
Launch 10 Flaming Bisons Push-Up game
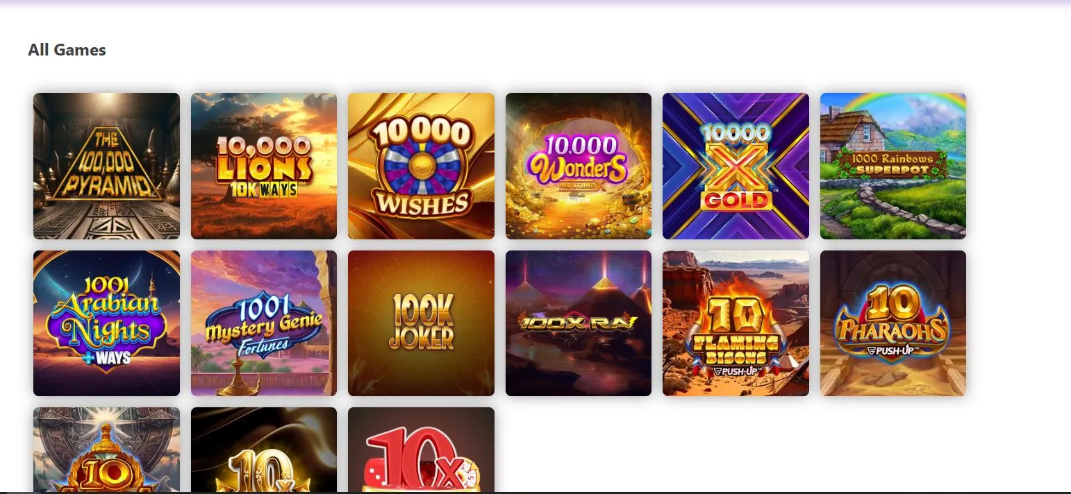(x=736, y=323)
